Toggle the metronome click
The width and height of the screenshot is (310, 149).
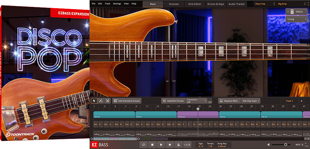tap(178, 144)
